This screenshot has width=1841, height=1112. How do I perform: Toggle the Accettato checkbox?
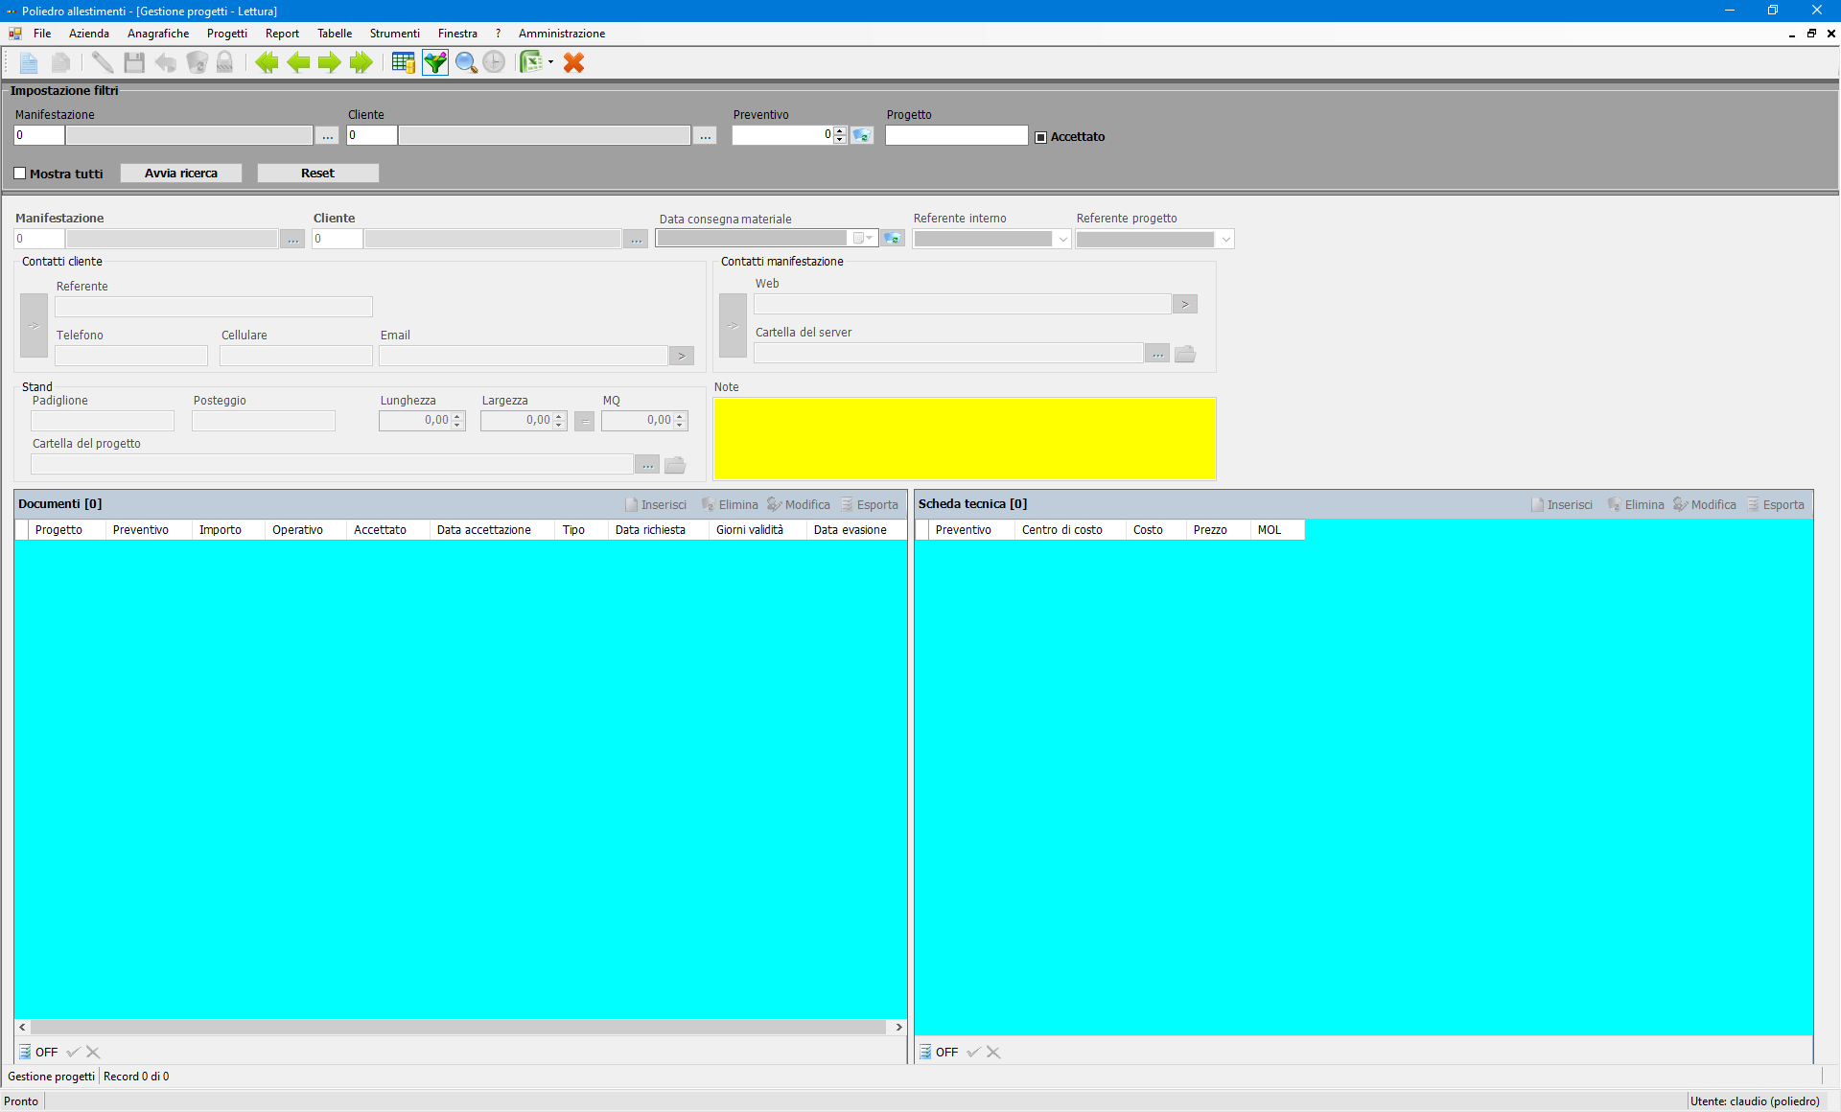click(x=1040, y=137)
